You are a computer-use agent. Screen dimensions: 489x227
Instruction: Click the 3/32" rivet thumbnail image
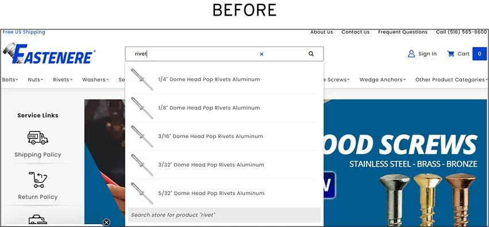point(142,164)
